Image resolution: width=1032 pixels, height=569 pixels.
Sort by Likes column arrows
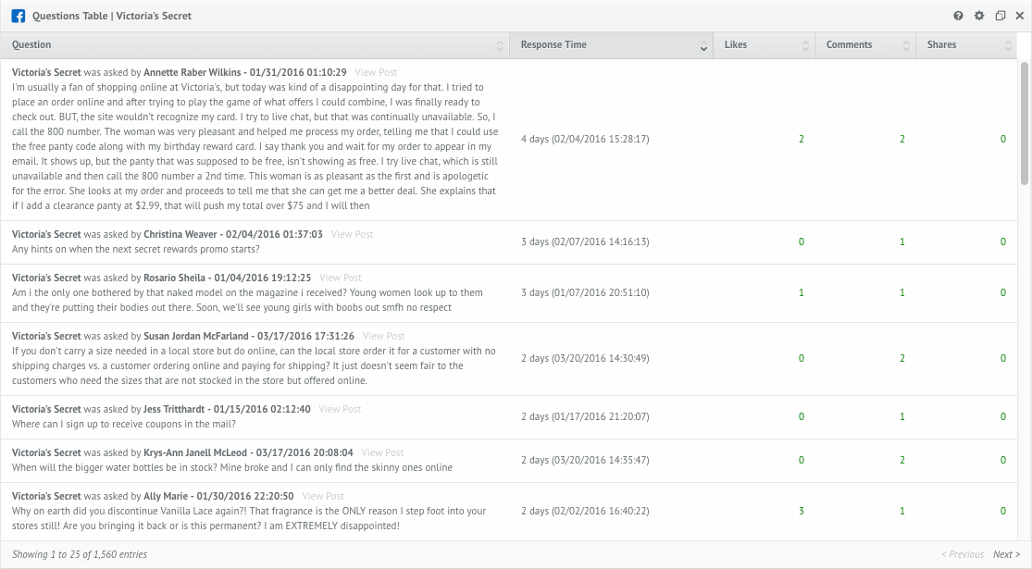(805, 45)
